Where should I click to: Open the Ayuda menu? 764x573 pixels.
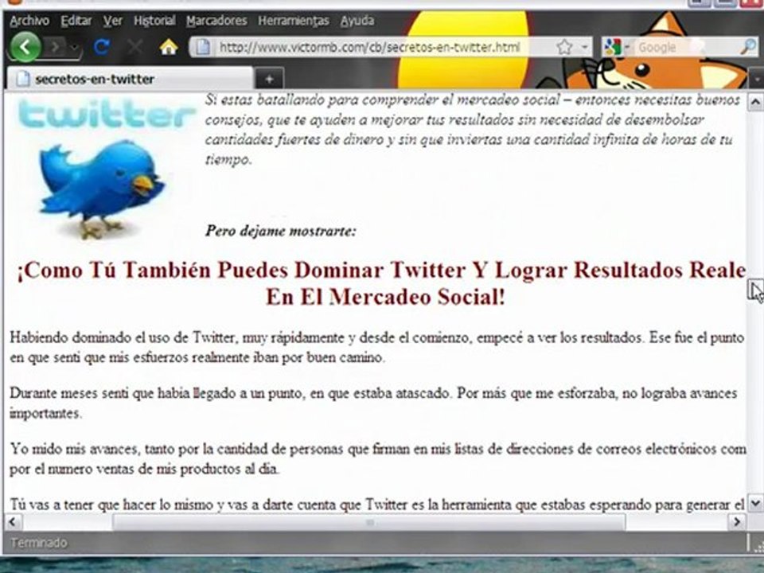tap(357, 21)
